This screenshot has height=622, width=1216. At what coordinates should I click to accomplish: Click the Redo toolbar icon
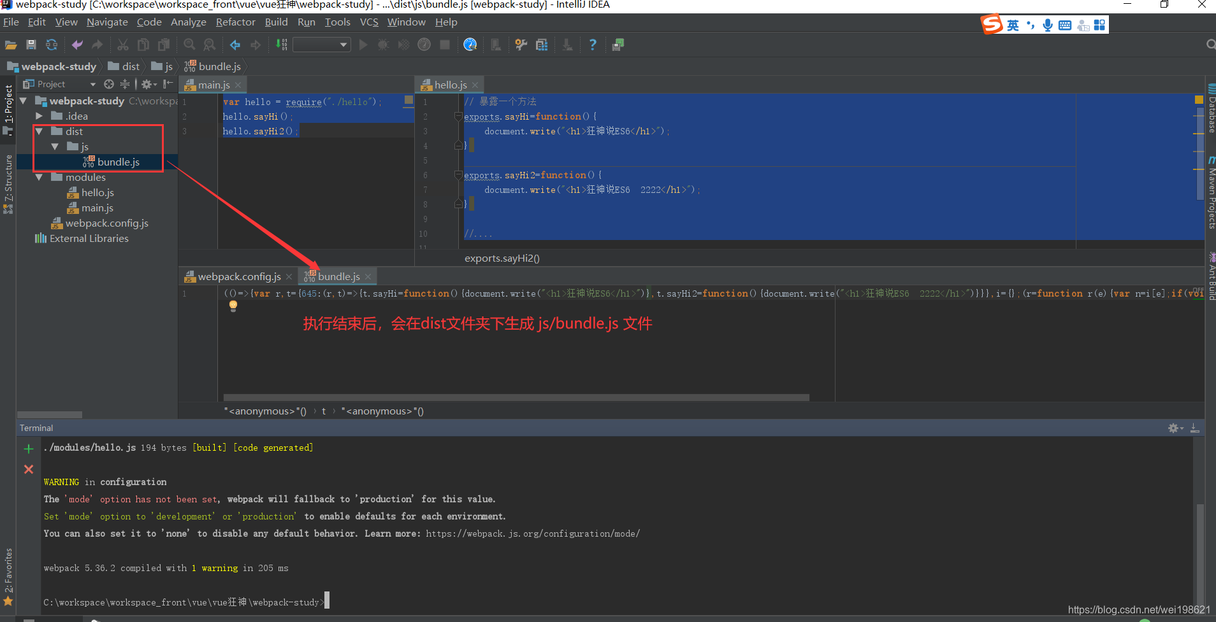98,45
